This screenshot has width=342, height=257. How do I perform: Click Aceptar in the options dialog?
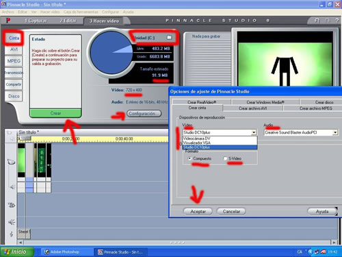point(198,211)
